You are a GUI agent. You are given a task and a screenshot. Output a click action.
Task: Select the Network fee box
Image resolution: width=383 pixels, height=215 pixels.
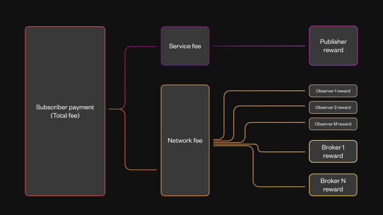coord(185,140)
